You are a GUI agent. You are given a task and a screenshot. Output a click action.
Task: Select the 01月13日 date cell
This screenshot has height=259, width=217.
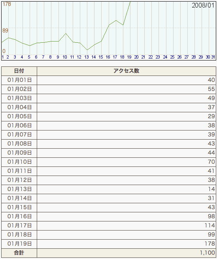pos(19,189)
